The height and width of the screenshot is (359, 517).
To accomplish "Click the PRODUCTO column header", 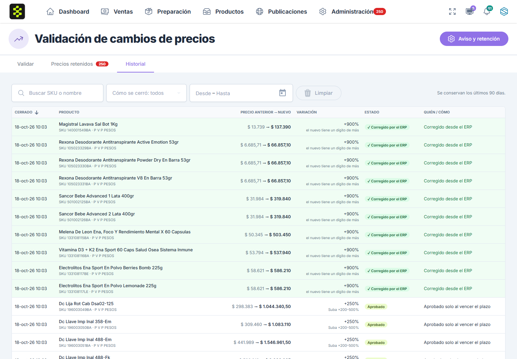I will click(69, 112).
